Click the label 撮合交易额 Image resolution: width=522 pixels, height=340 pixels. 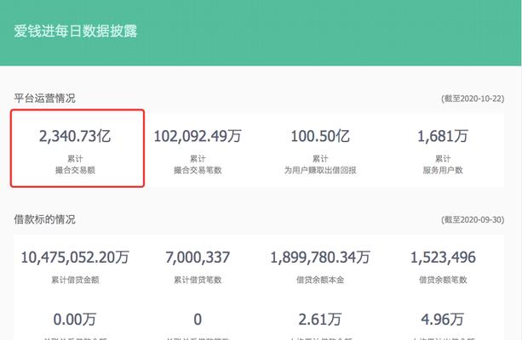(75, 170)
